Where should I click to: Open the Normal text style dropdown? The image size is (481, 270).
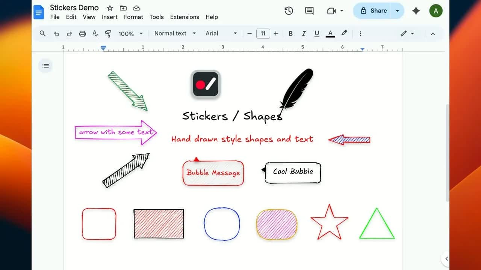(175, 33)
